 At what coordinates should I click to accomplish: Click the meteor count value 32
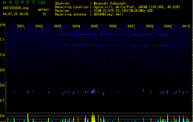click(x=44, y=14)
